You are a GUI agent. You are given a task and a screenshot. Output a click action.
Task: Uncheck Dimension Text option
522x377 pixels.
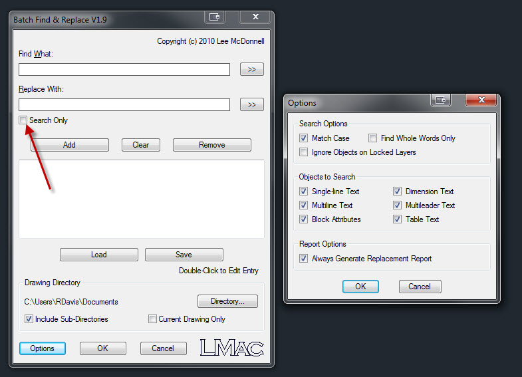(397, 191)
